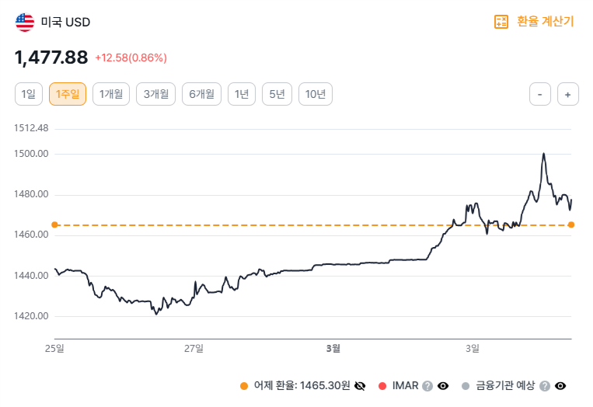Switch to the 3개월 range
Image resolution: width=593 pixels, height=407 pixels.
pos(156,94)
